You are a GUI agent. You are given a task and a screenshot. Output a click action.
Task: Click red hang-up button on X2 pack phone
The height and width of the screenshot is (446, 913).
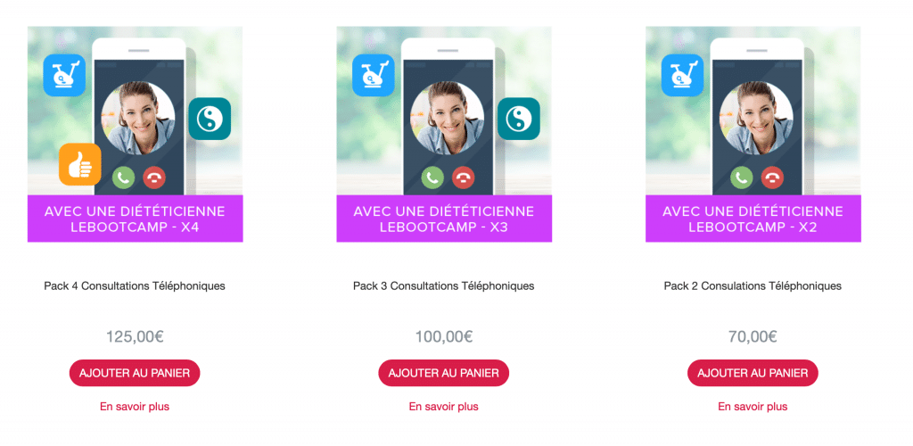773,178
